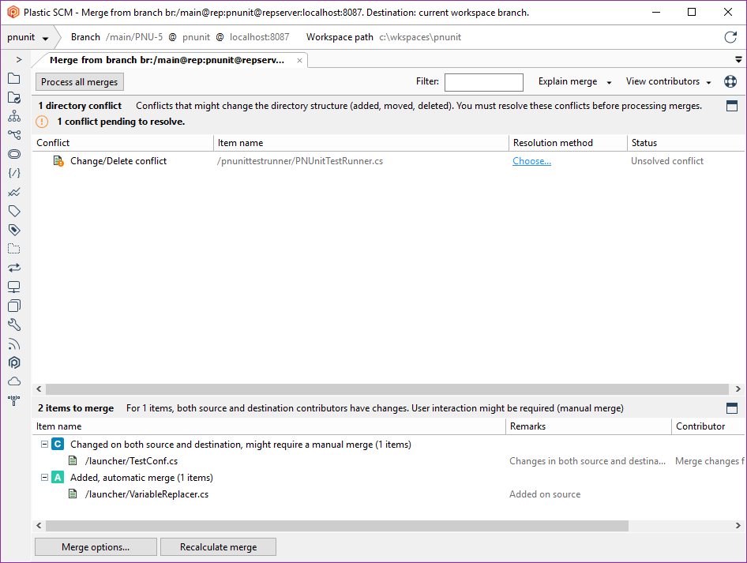Close the Merge from branch tab

[299, 61]
